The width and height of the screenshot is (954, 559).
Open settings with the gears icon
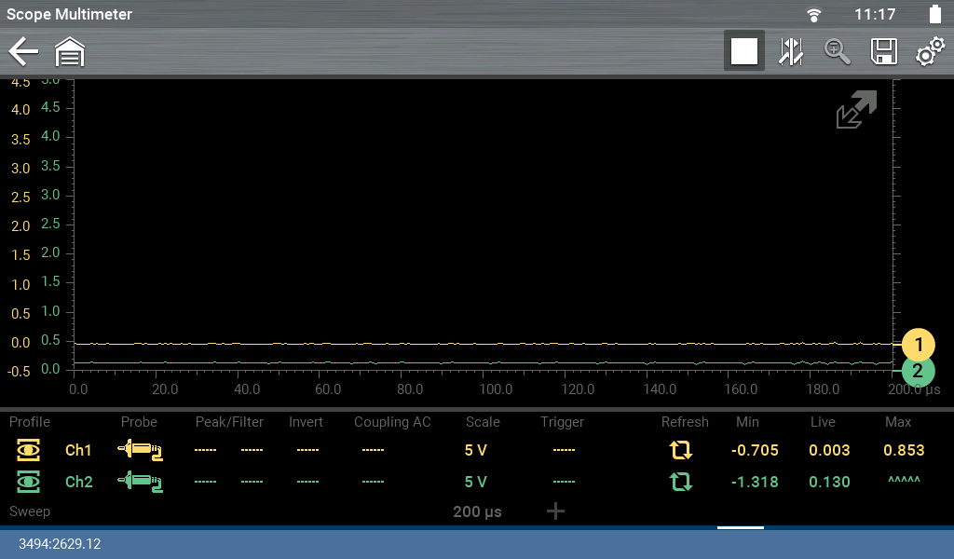click(x=929, y=51)
